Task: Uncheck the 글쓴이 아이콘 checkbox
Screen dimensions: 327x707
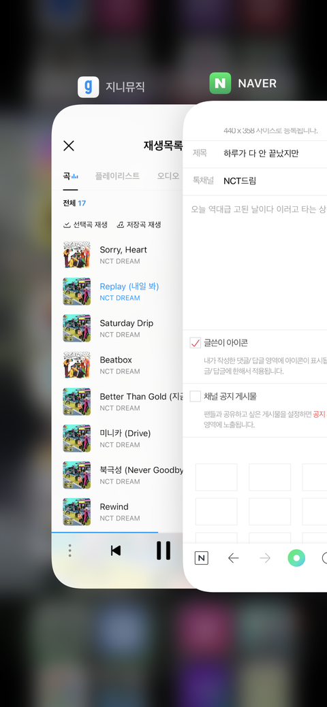Action: point(195,343)
